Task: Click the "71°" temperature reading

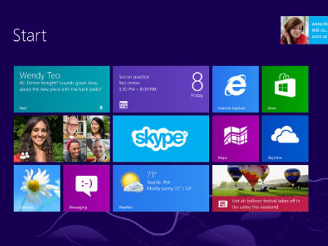Action: [152, 174]
